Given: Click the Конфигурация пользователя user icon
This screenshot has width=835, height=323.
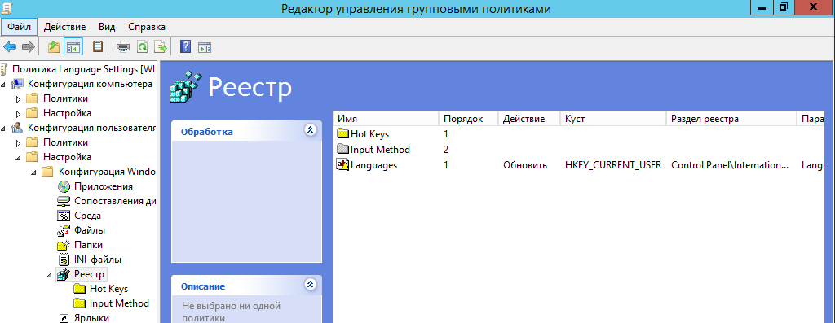Looking at the screenshot, I should [18, 128].
